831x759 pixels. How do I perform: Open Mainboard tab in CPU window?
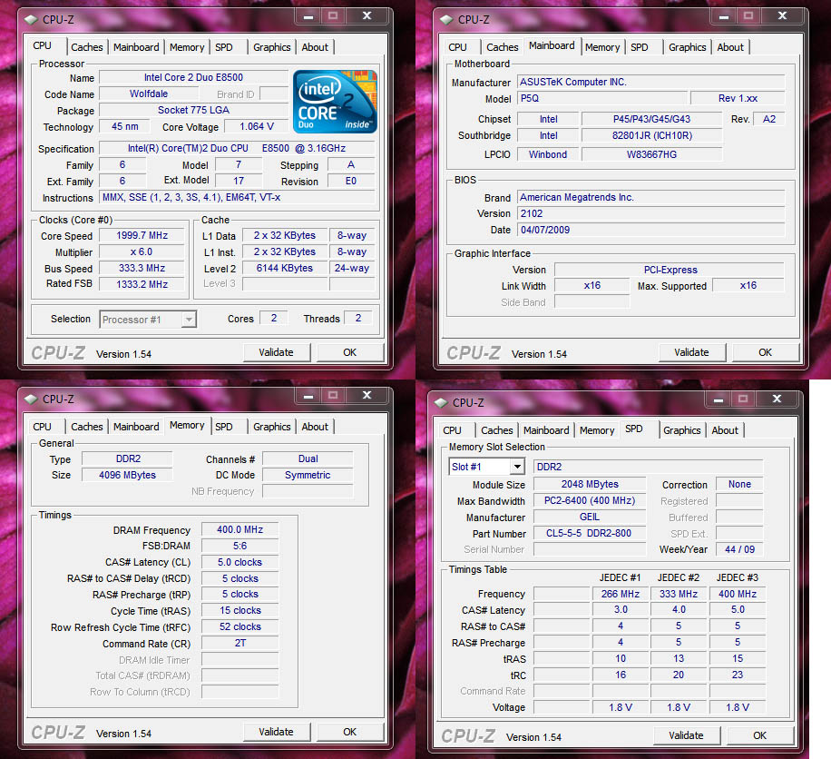pos(136,47)
